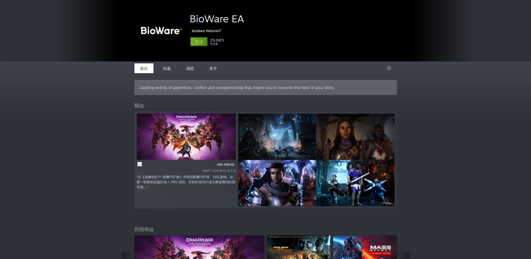This screenshot has height=259, width=531.
Task: Click the 'Creating worlds of adventure' tagline
Action: pos(236,88)
